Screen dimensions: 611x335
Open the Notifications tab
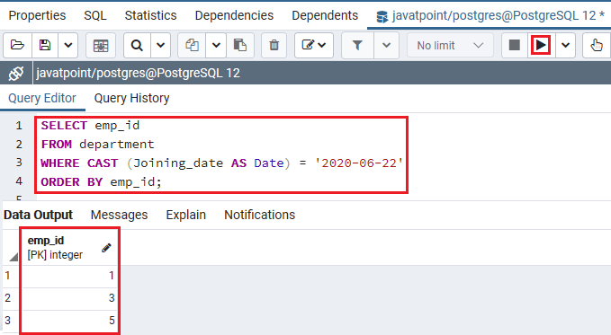pos(259,215)
